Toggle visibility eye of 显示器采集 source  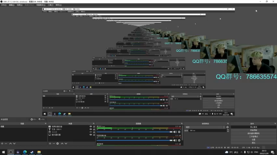click(91, 135)
